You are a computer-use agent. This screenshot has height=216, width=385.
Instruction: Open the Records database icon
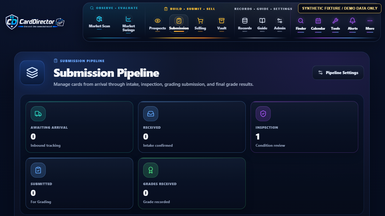click(245, 21)
